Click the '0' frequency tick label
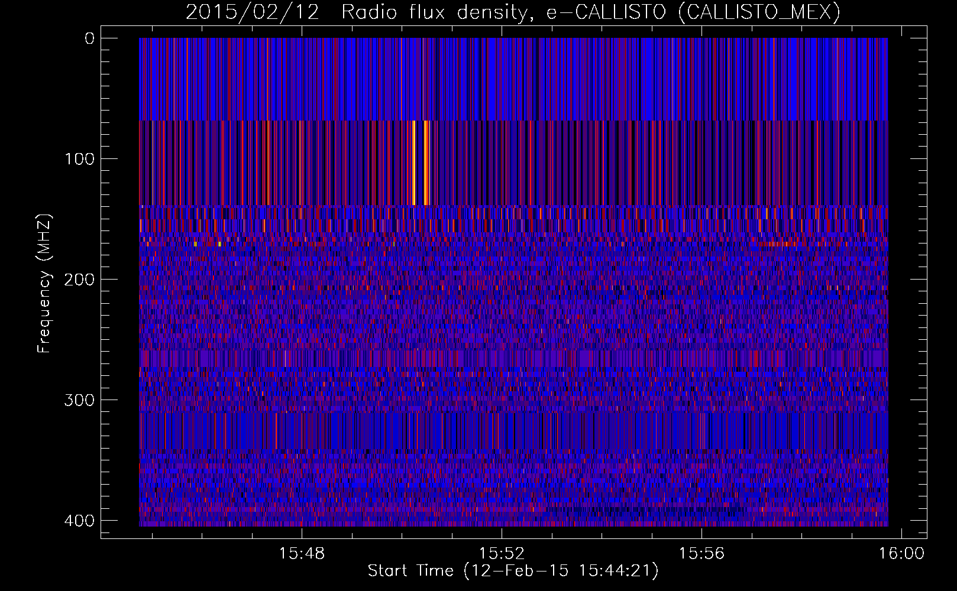 coord(90,38)
